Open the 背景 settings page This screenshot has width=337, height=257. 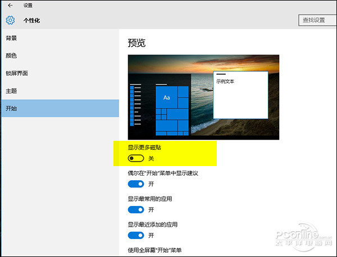pos(11,38)
